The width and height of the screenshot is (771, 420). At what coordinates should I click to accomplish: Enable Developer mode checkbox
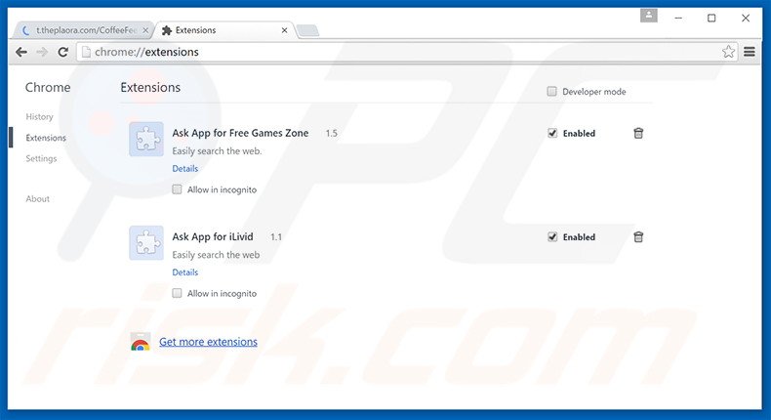click(552, 92)
